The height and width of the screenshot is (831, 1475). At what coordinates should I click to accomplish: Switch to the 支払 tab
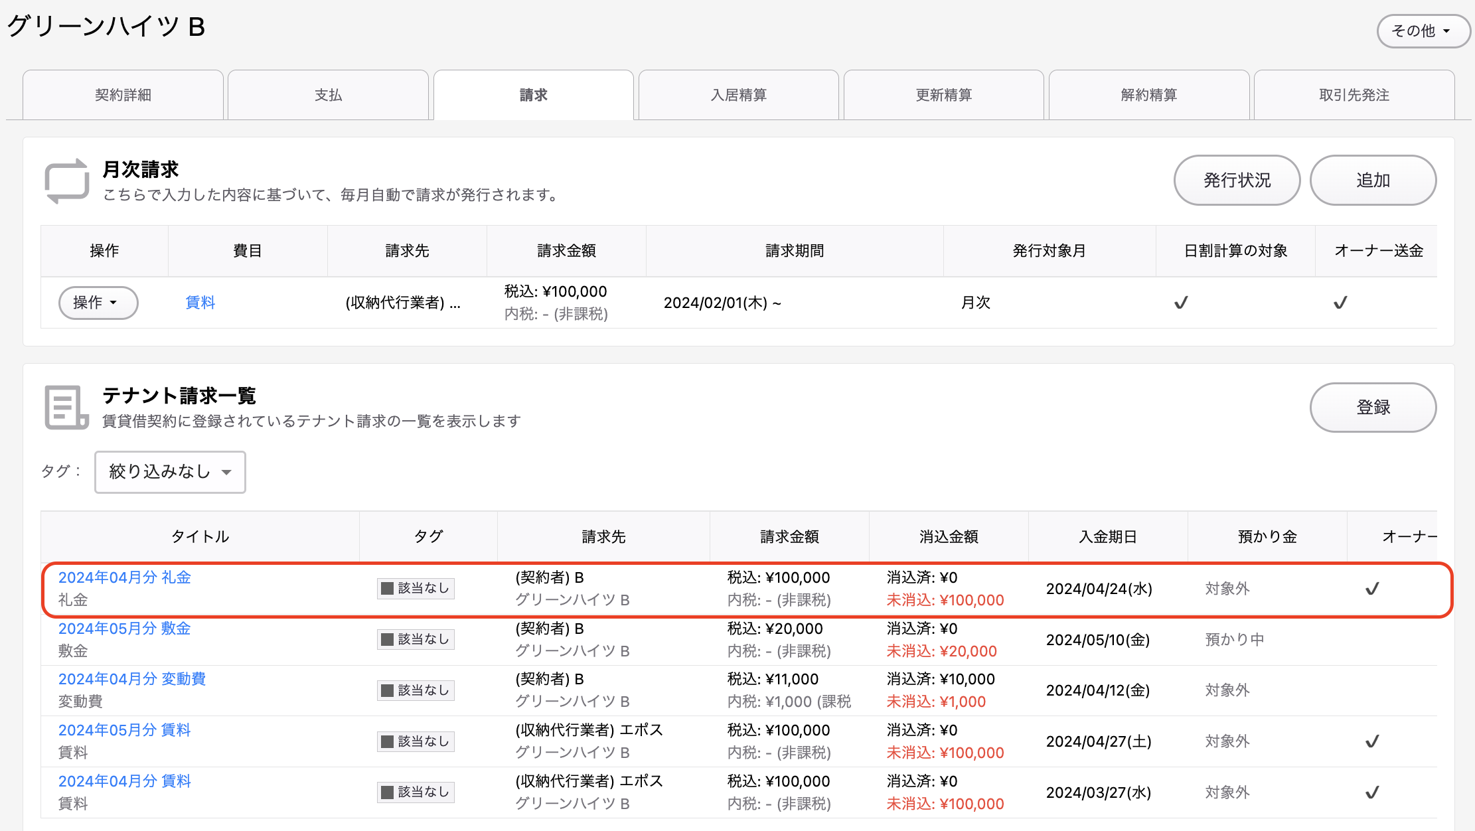pyautogui.click(x=328, y=95)
